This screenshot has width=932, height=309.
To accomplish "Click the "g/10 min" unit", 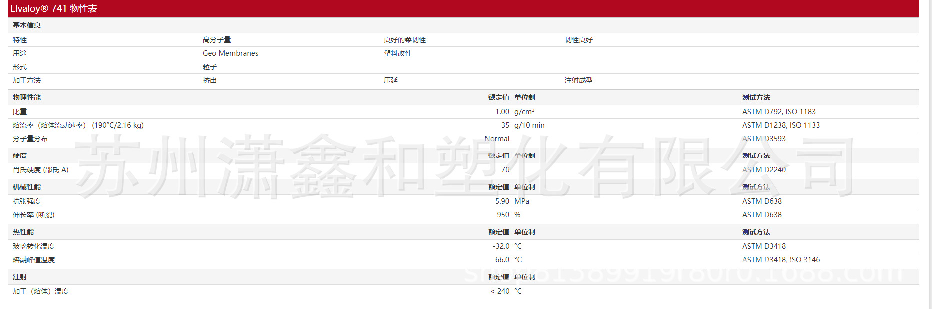I will [x=529, y=125].
